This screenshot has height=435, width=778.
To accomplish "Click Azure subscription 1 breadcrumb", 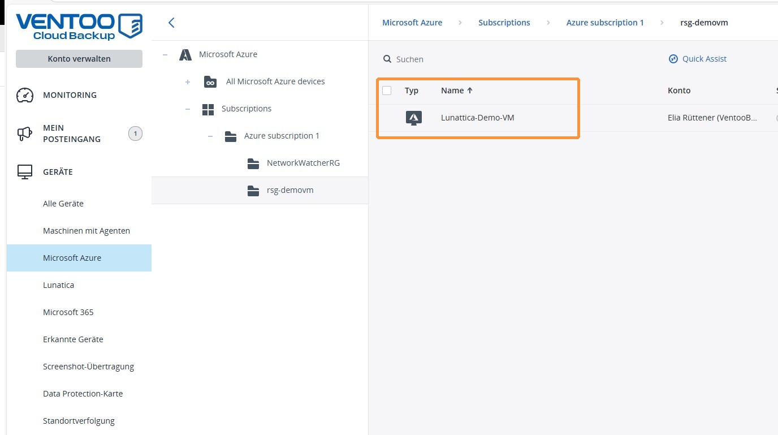I will tap(605, 23).
